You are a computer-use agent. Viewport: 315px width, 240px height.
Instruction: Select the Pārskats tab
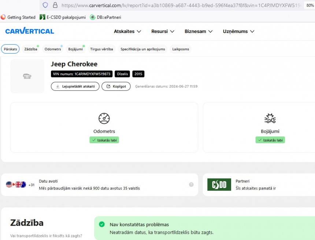coord(11,49)
